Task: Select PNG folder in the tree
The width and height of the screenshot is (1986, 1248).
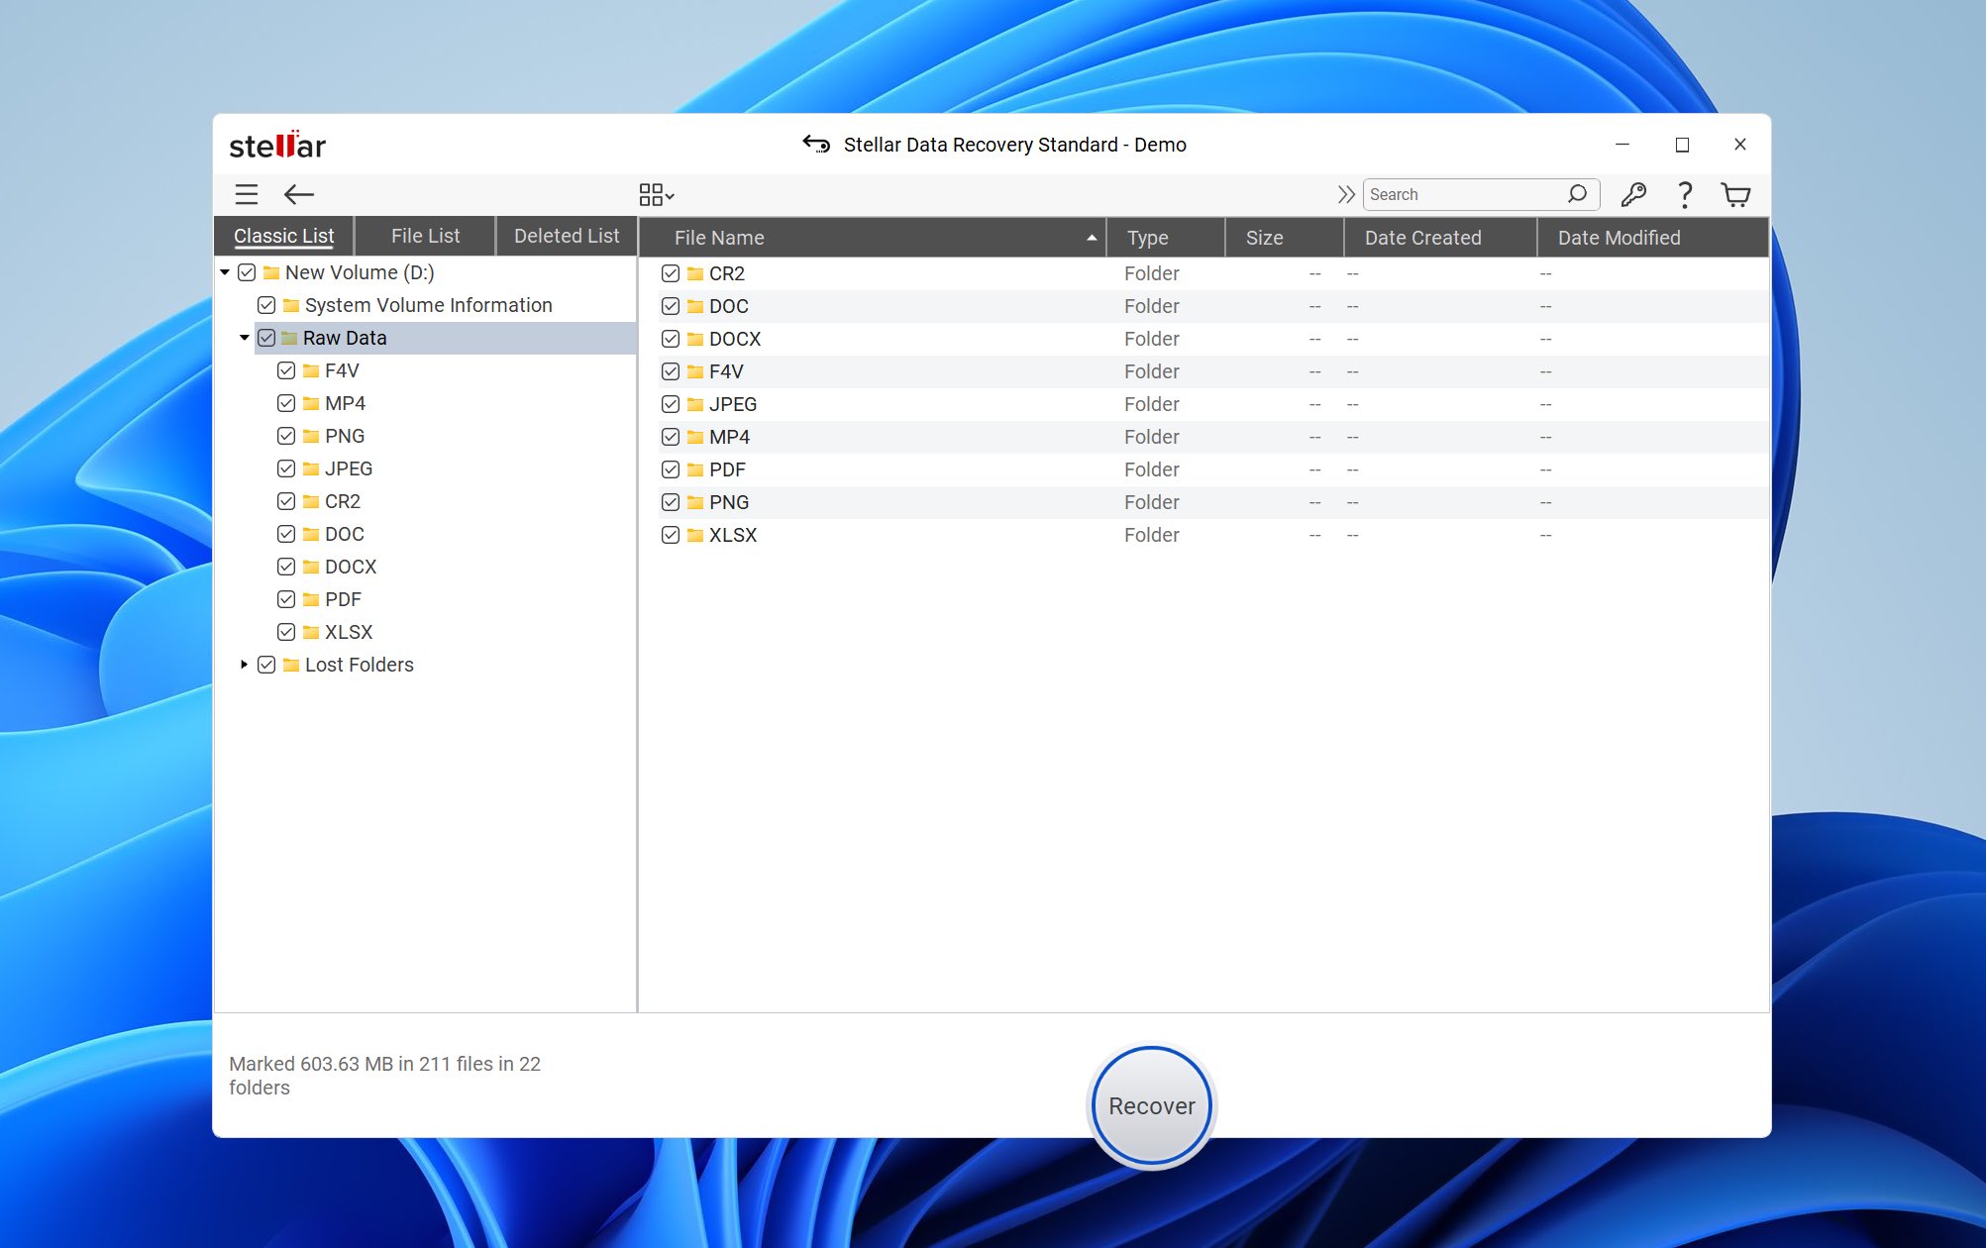Action: (x=345, y=436)
